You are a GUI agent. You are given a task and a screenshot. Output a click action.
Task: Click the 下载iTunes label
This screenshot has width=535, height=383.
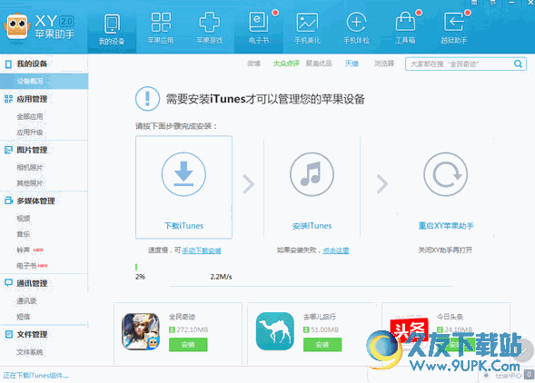(183, 226)
